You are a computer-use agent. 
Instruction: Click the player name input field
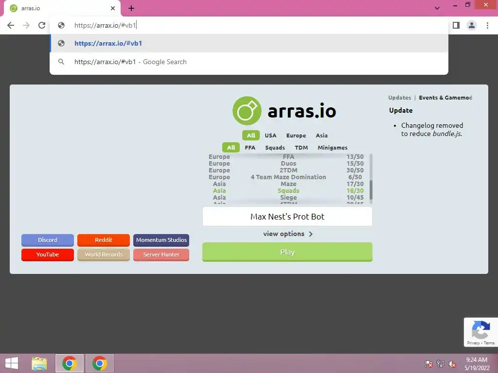pyautogui.click(x=287, y=217)
